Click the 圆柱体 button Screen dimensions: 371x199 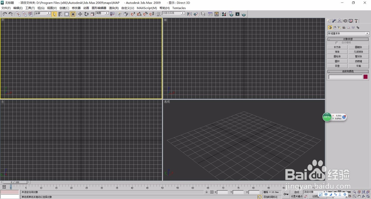coord(337,56)
